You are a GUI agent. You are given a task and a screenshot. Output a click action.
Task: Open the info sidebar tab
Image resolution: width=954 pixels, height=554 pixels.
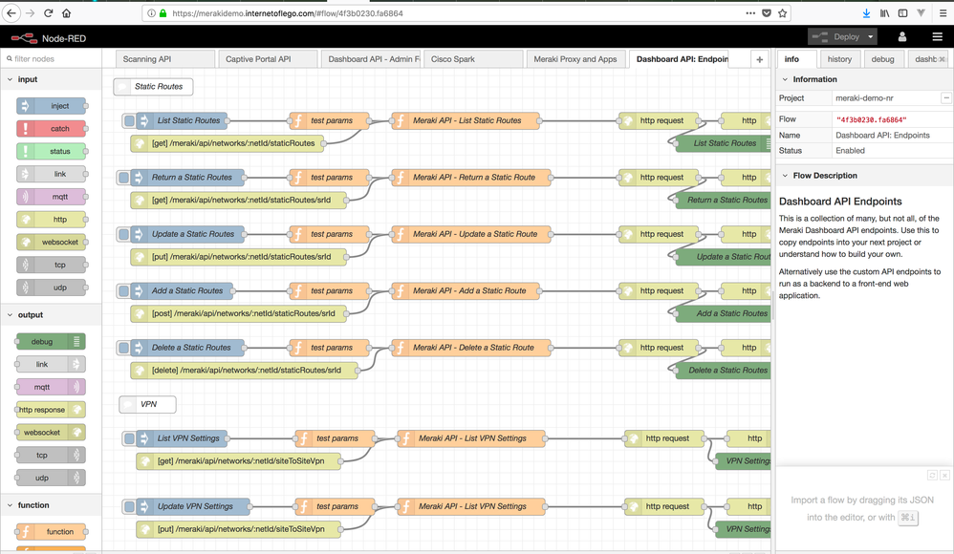(x=796, y=59)
